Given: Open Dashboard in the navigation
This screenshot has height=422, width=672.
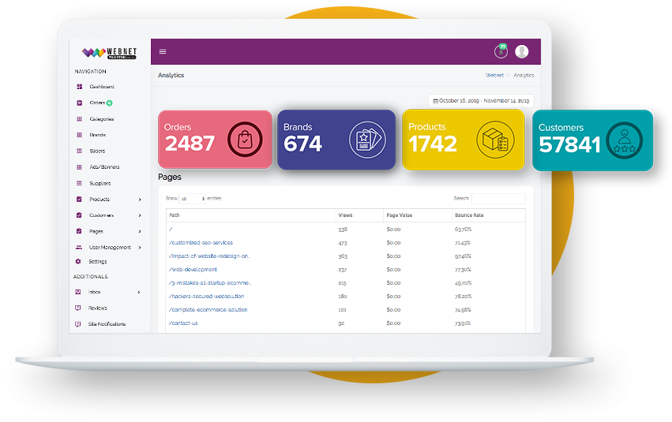Looking at the screenshot, I should coord(102,87).
